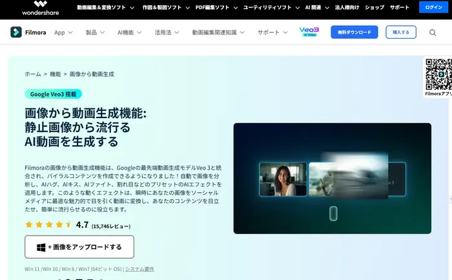This screenshot has width=452, height=280.
Task: Open the 動画編集関連知識 dropdown
Action: [219, 32]
